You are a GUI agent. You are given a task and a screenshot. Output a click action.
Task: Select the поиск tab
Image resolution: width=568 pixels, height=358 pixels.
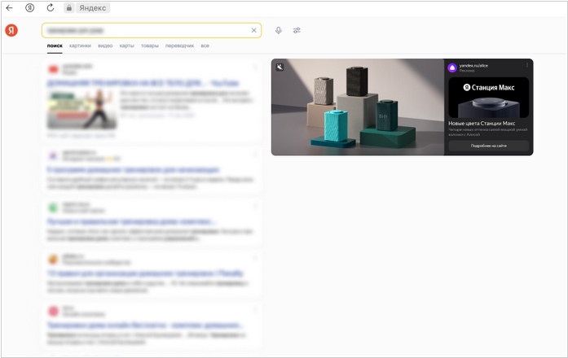tap(55, 46)
